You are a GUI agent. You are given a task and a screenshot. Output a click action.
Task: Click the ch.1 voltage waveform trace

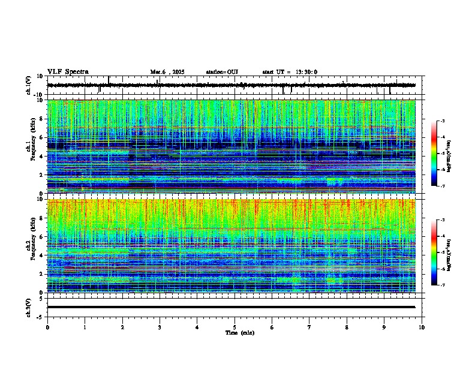[x=232, y=85]
